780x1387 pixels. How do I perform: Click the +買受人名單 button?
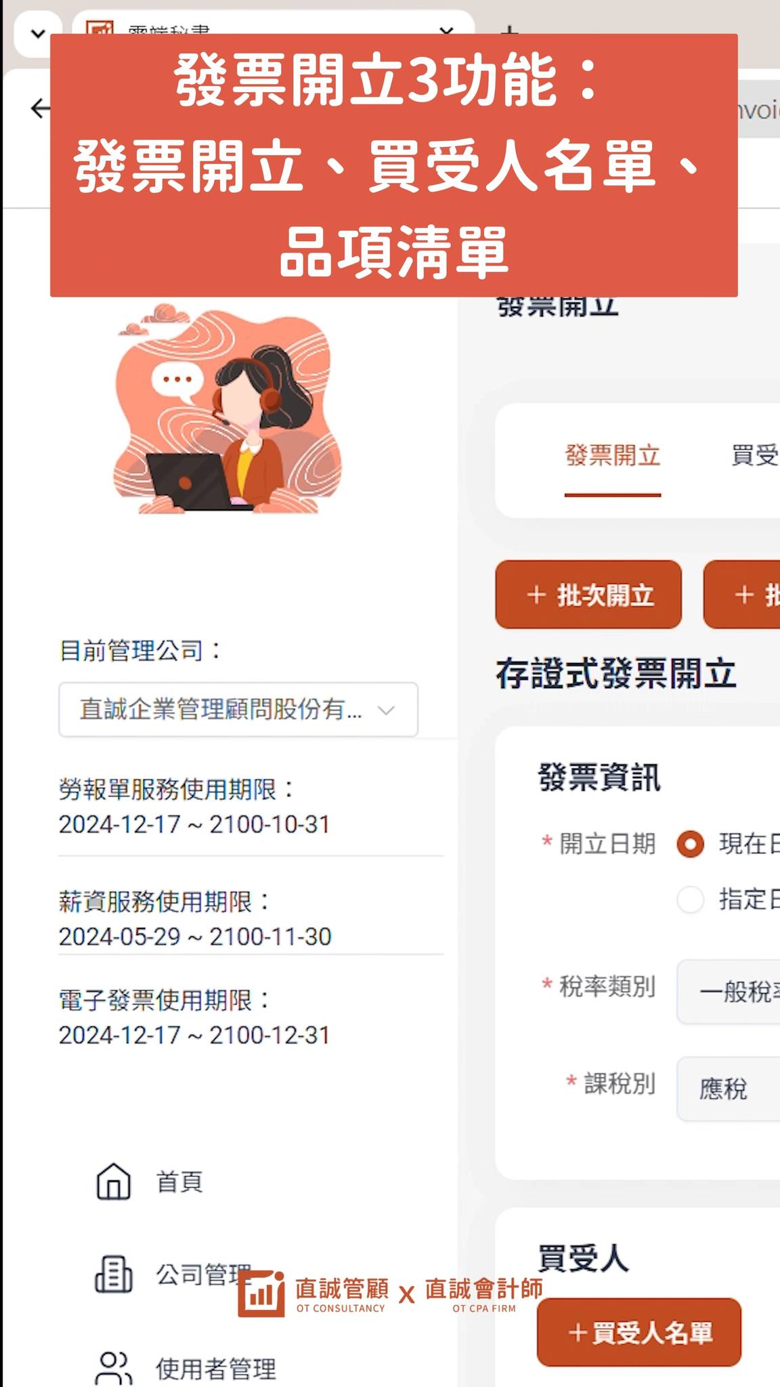point(639,1332)
